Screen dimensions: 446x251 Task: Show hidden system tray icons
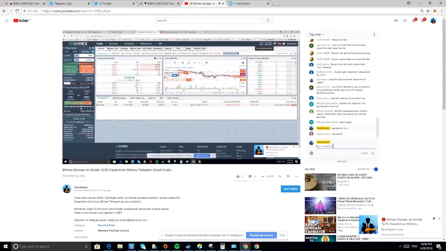400,246
